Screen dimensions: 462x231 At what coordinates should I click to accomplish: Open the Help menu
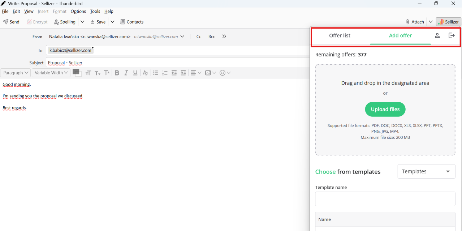click(109, 11)
